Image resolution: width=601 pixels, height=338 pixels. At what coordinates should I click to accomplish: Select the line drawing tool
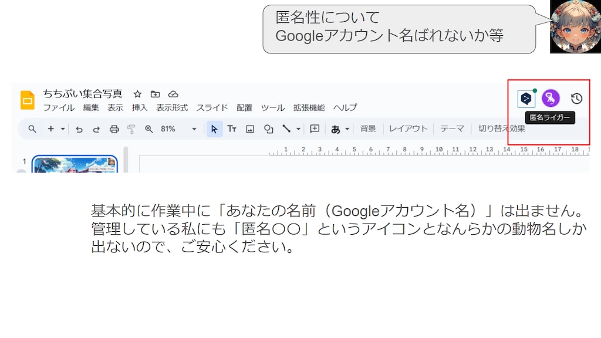click(x=286, y=129)
